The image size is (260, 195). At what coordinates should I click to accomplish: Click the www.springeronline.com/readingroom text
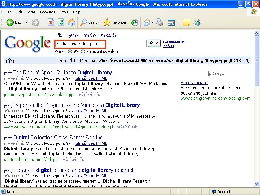click(215, 98)
